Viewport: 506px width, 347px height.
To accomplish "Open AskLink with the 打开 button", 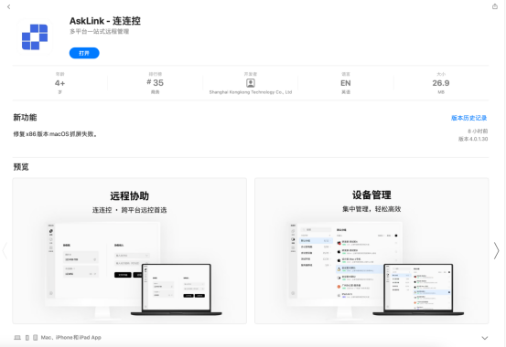I will click(x=84, y=53).
